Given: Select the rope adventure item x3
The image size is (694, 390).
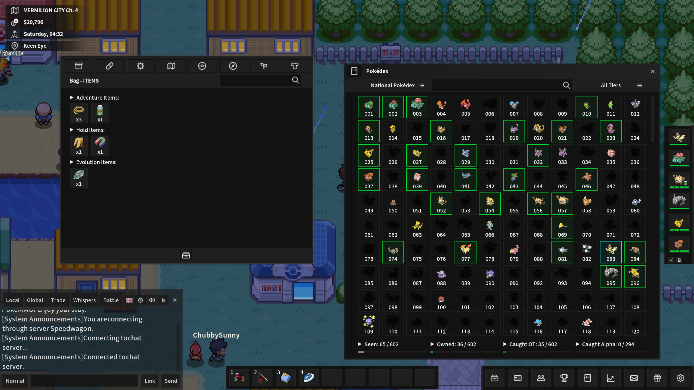Looking at the screenshot, I should click(79, 113).
